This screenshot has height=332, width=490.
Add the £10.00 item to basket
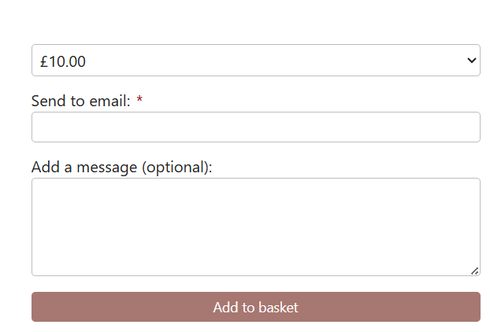[x=255, y=307]
